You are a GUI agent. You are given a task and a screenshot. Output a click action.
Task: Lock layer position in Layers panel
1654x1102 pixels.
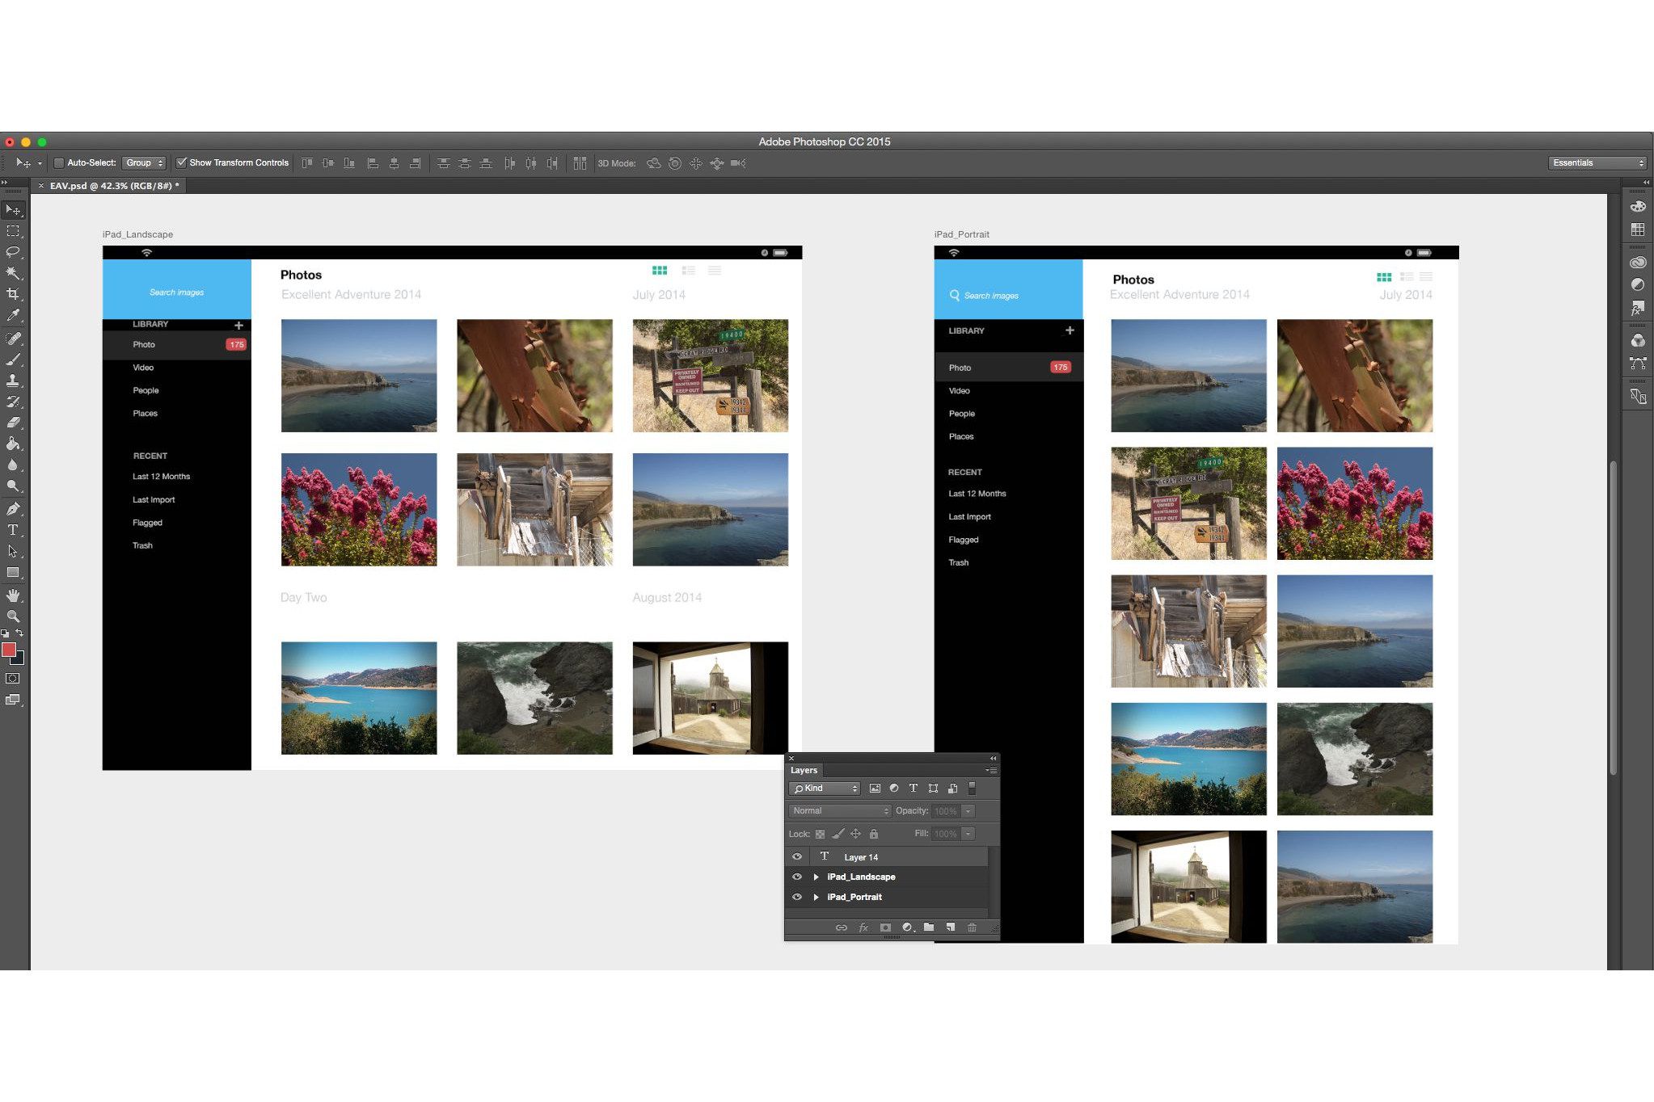pos(855,834)
